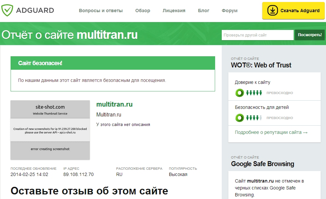The image size is (326, 199).
Task: Open the Форум menu item
Action: 230,11
